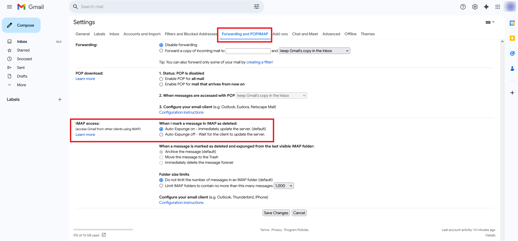Click the creating a filter link
Viewport: 518px width, 241px height.
[x=260, y=62]
